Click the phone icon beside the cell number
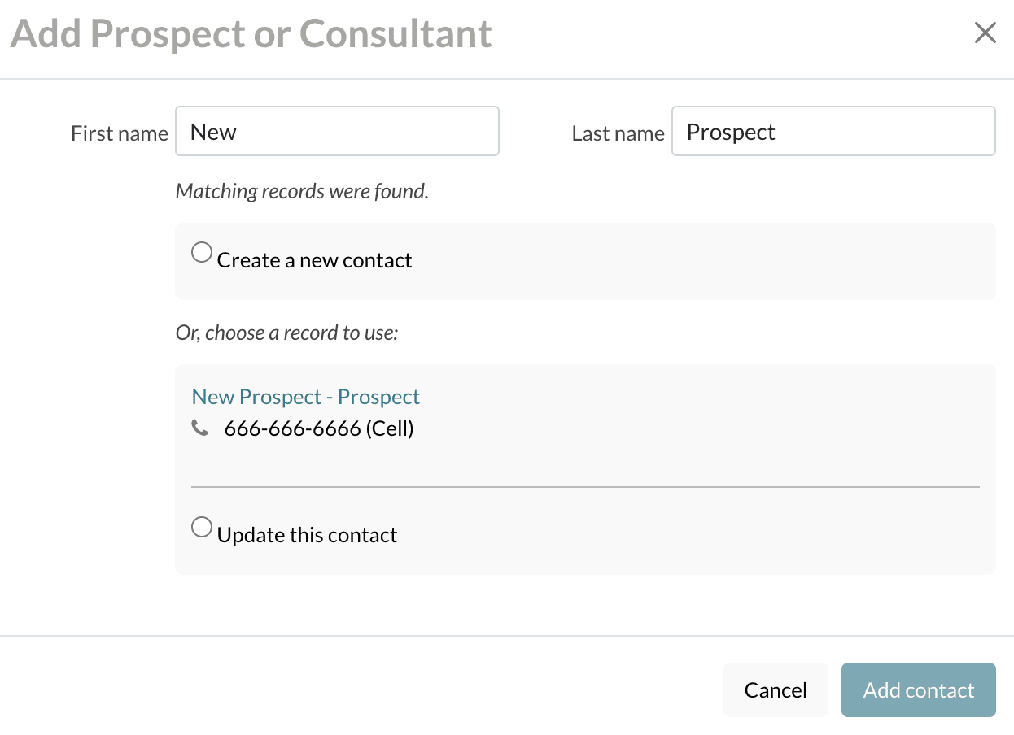1014x735 pixels. [x=199, y=428]
